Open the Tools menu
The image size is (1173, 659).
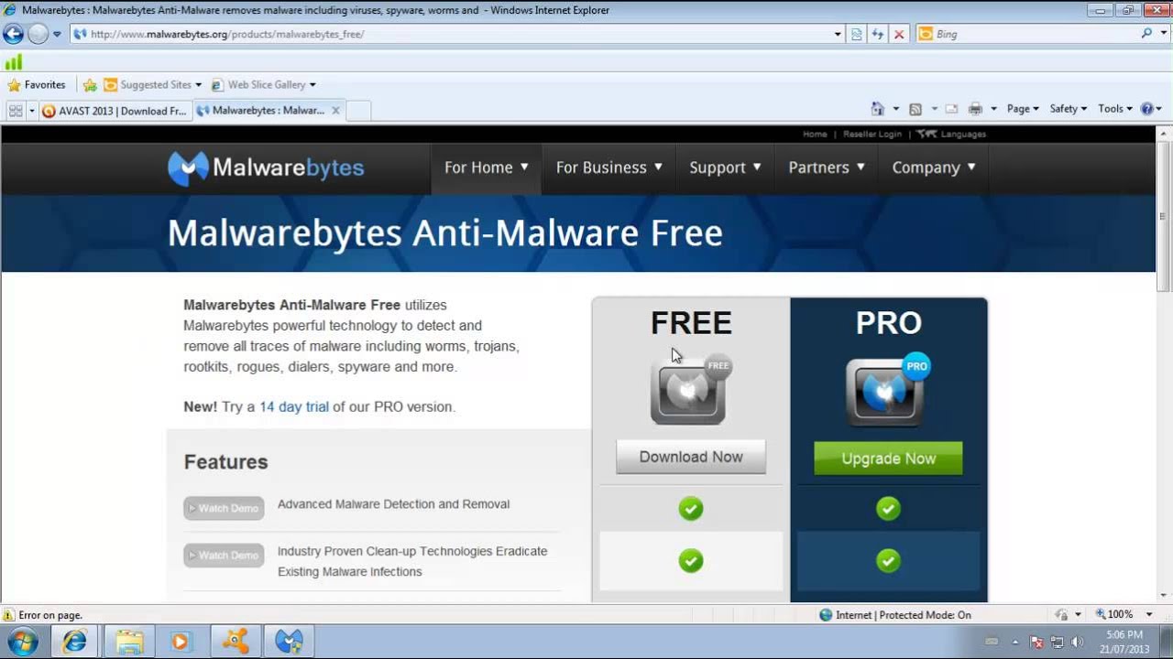click(x=1115, y=109)
